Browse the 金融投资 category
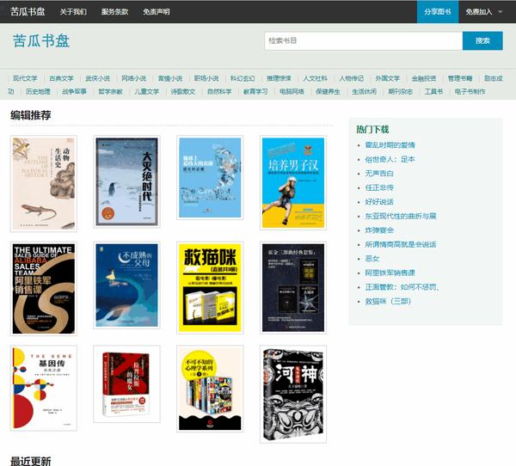 pos(423,78)
